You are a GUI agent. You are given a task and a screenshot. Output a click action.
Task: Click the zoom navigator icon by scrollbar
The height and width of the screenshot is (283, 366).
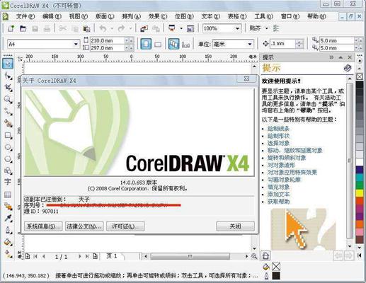tap(254, 256)
